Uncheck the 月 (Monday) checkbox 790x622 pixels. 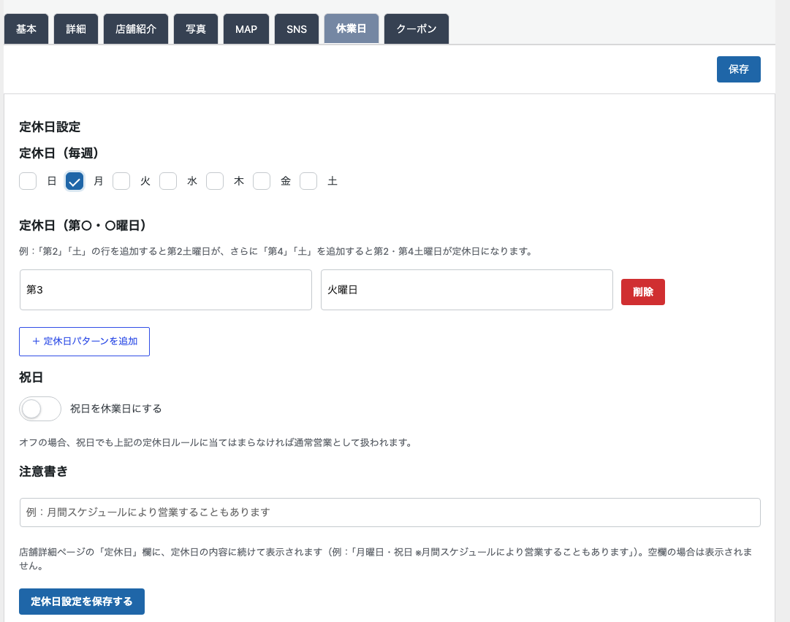(75, 181)
